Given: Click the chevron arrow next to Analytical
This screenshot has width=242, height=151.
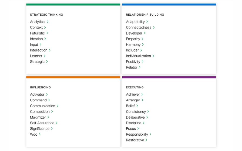Looking at the screenshot, I should point(48,22).
